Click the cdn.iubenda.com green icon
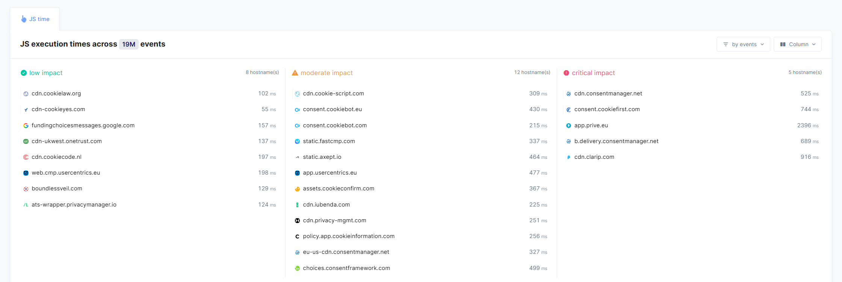The image size is (842, 282). point(297,205)
